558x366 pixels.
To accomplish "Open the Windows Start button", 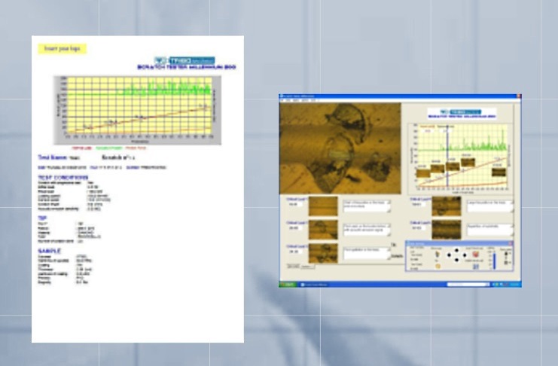I will point(287,284).
